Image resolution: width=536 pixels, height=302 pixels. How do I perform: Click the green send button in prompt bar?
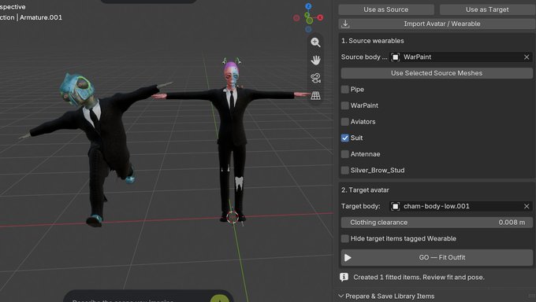pyautogui.click(x=220, y=299)
